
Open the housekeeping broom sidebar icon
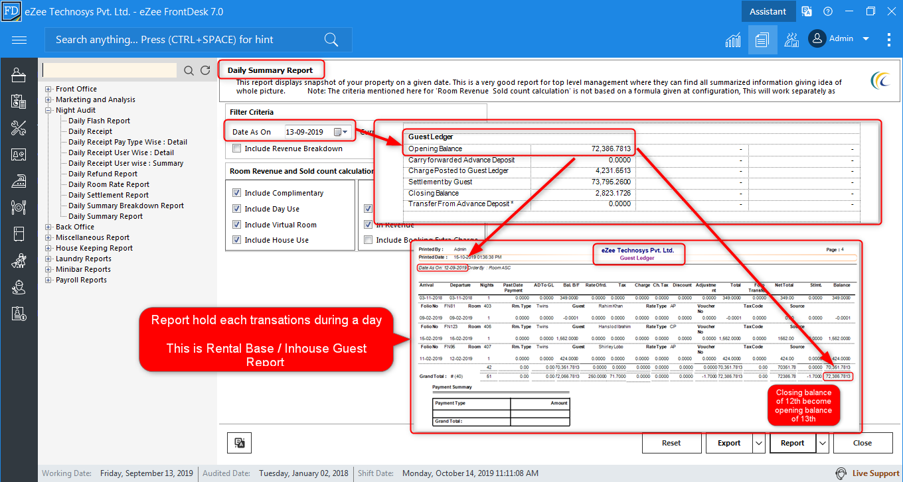19,261
